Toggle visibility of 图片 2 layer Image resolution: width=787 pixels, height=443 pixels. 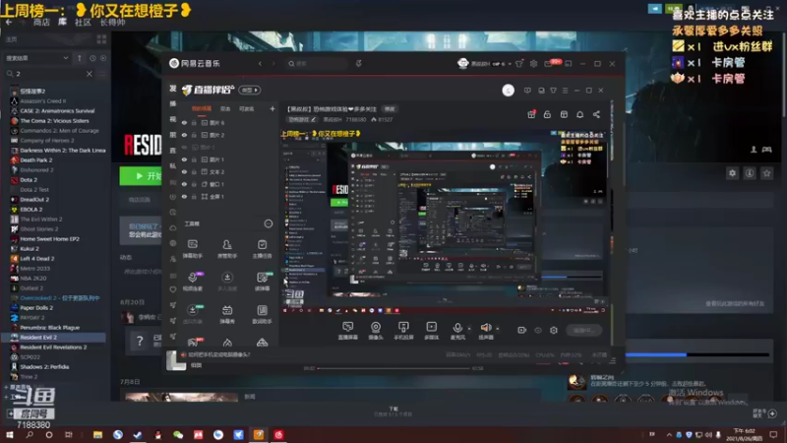(x=184, y=135)
